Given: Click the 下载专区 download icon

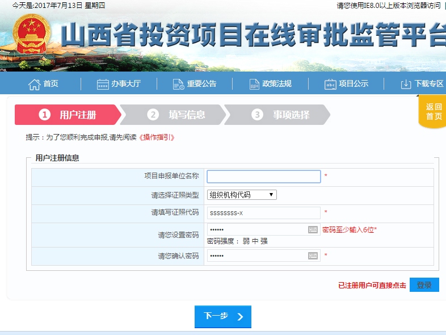Looking at the screenshot, I should tap(406, 84).
